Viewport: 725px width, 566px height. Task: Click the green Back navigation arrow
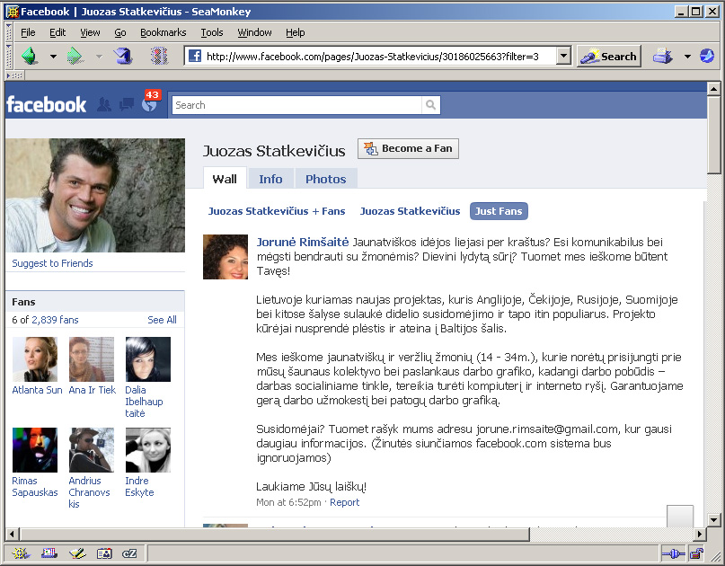coord(31,57)
